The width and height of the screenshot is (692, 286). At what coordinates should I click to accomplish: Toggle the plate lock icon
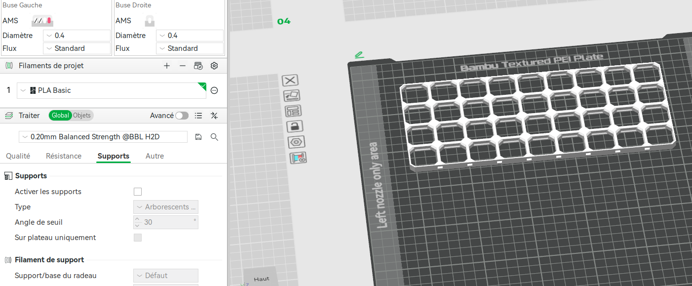pyautogui.click(x=294, y=126)
